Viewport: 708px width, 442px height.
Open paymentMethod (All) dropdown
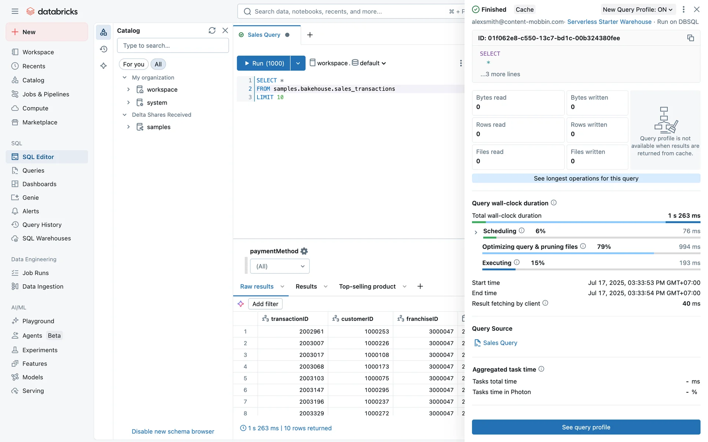280,266
